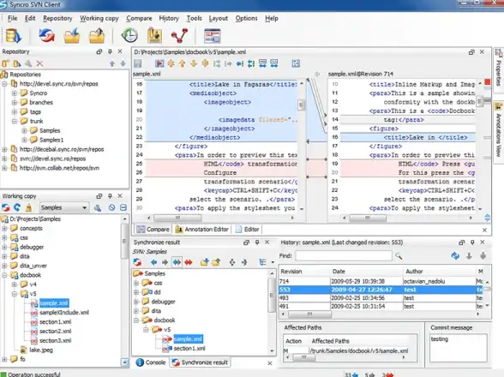Expand the concepts folder in Working copy
Image resolution: width=504 pixels, height=377 pixels.
pos(4,228)
